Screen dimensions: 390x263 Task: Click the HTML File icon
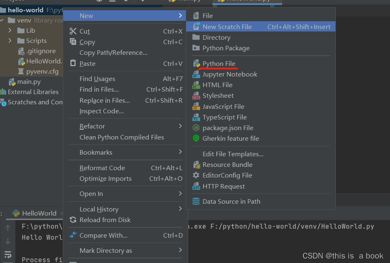(196, 85)
